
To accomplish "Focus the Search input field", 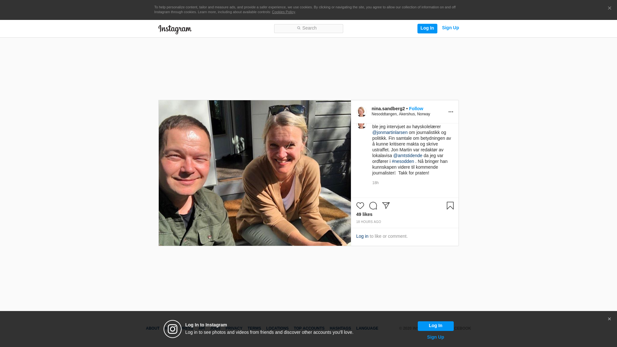I will tap(308, 28).
